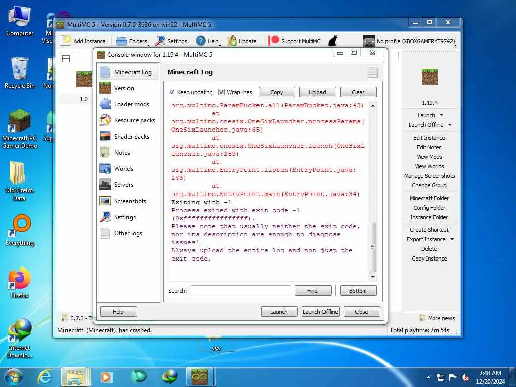Click the Other logs sidebar icon
Image resolution: width=516 pixels, height=387 pixels.
105,233
